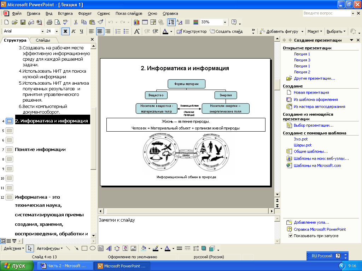
Task: Click the fill color paint bucket
Action: (144, 248)
